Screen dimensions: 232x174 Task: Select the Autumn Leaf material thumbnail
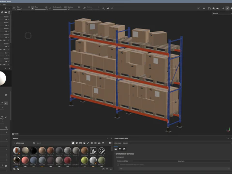pyautogui.click(x=16, y=150)
